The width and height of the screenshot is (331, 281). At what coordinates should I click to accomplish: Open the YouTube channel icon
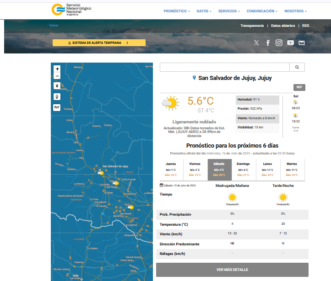290,43
